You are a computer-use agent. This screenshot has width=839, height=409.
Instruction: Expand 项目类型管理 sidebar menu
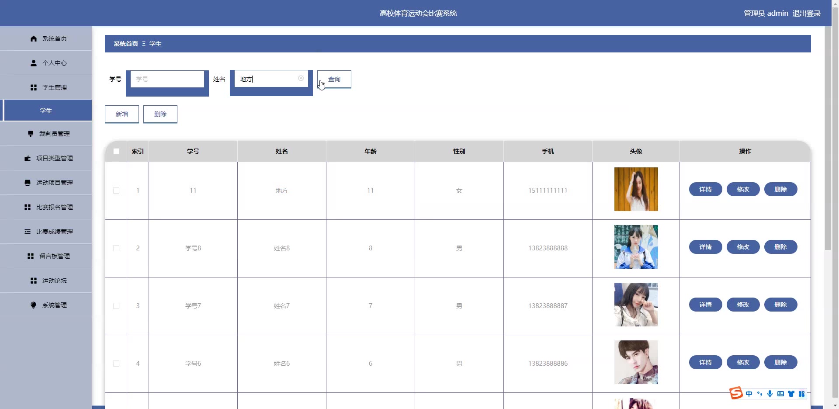pos(46,158)
